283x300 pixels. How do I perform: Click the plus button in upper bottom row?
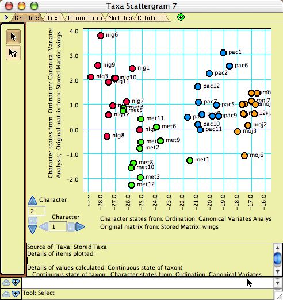pos(16,282)
